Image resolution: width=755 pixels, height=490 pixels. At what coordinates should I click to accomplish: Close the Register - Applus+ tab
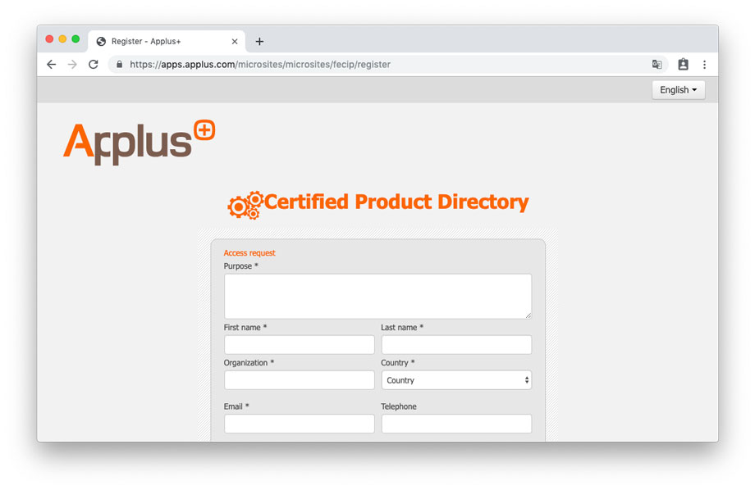[235, 41]
